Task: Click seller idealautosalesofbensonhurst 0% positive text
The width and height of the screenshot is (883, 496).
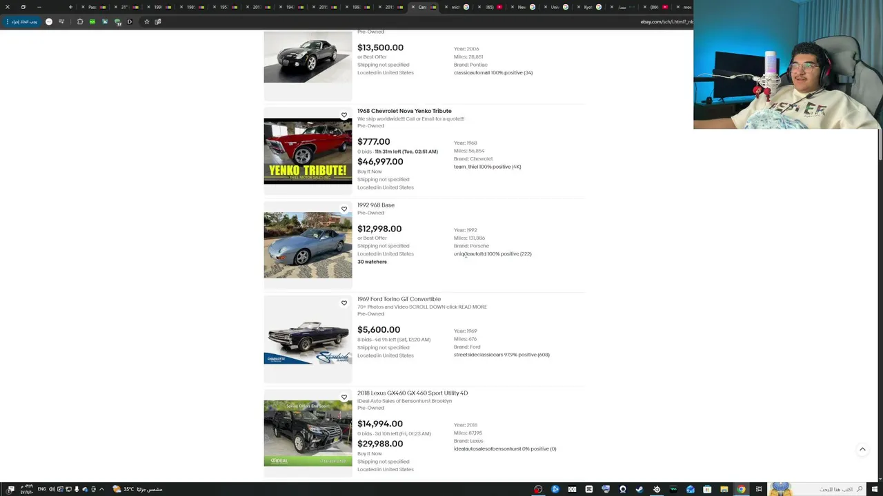Action: [505, 449]
